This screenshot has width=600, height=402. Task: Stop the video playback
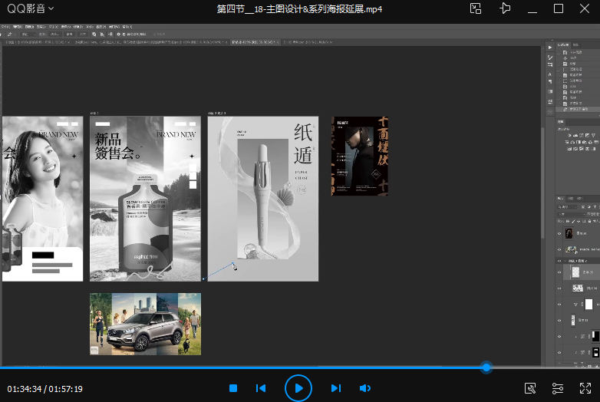[x=233, y=388]
